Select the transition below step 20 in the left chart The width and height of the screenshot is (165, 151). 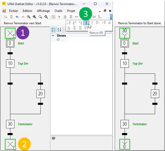pyautogui.click(x=40, y=104)
